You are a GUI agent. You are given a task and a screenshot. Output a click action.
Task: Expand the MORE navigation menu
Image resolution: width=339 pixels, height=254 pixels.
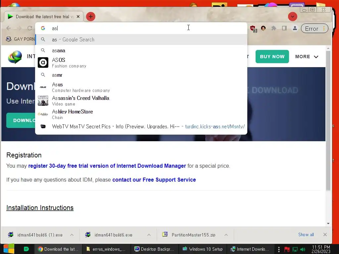(307, 57)
